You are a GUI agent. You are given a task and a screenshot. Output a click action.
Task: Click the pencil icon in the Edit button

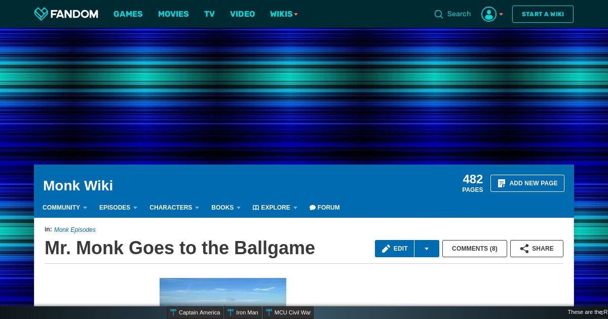[x=386, y=249]
